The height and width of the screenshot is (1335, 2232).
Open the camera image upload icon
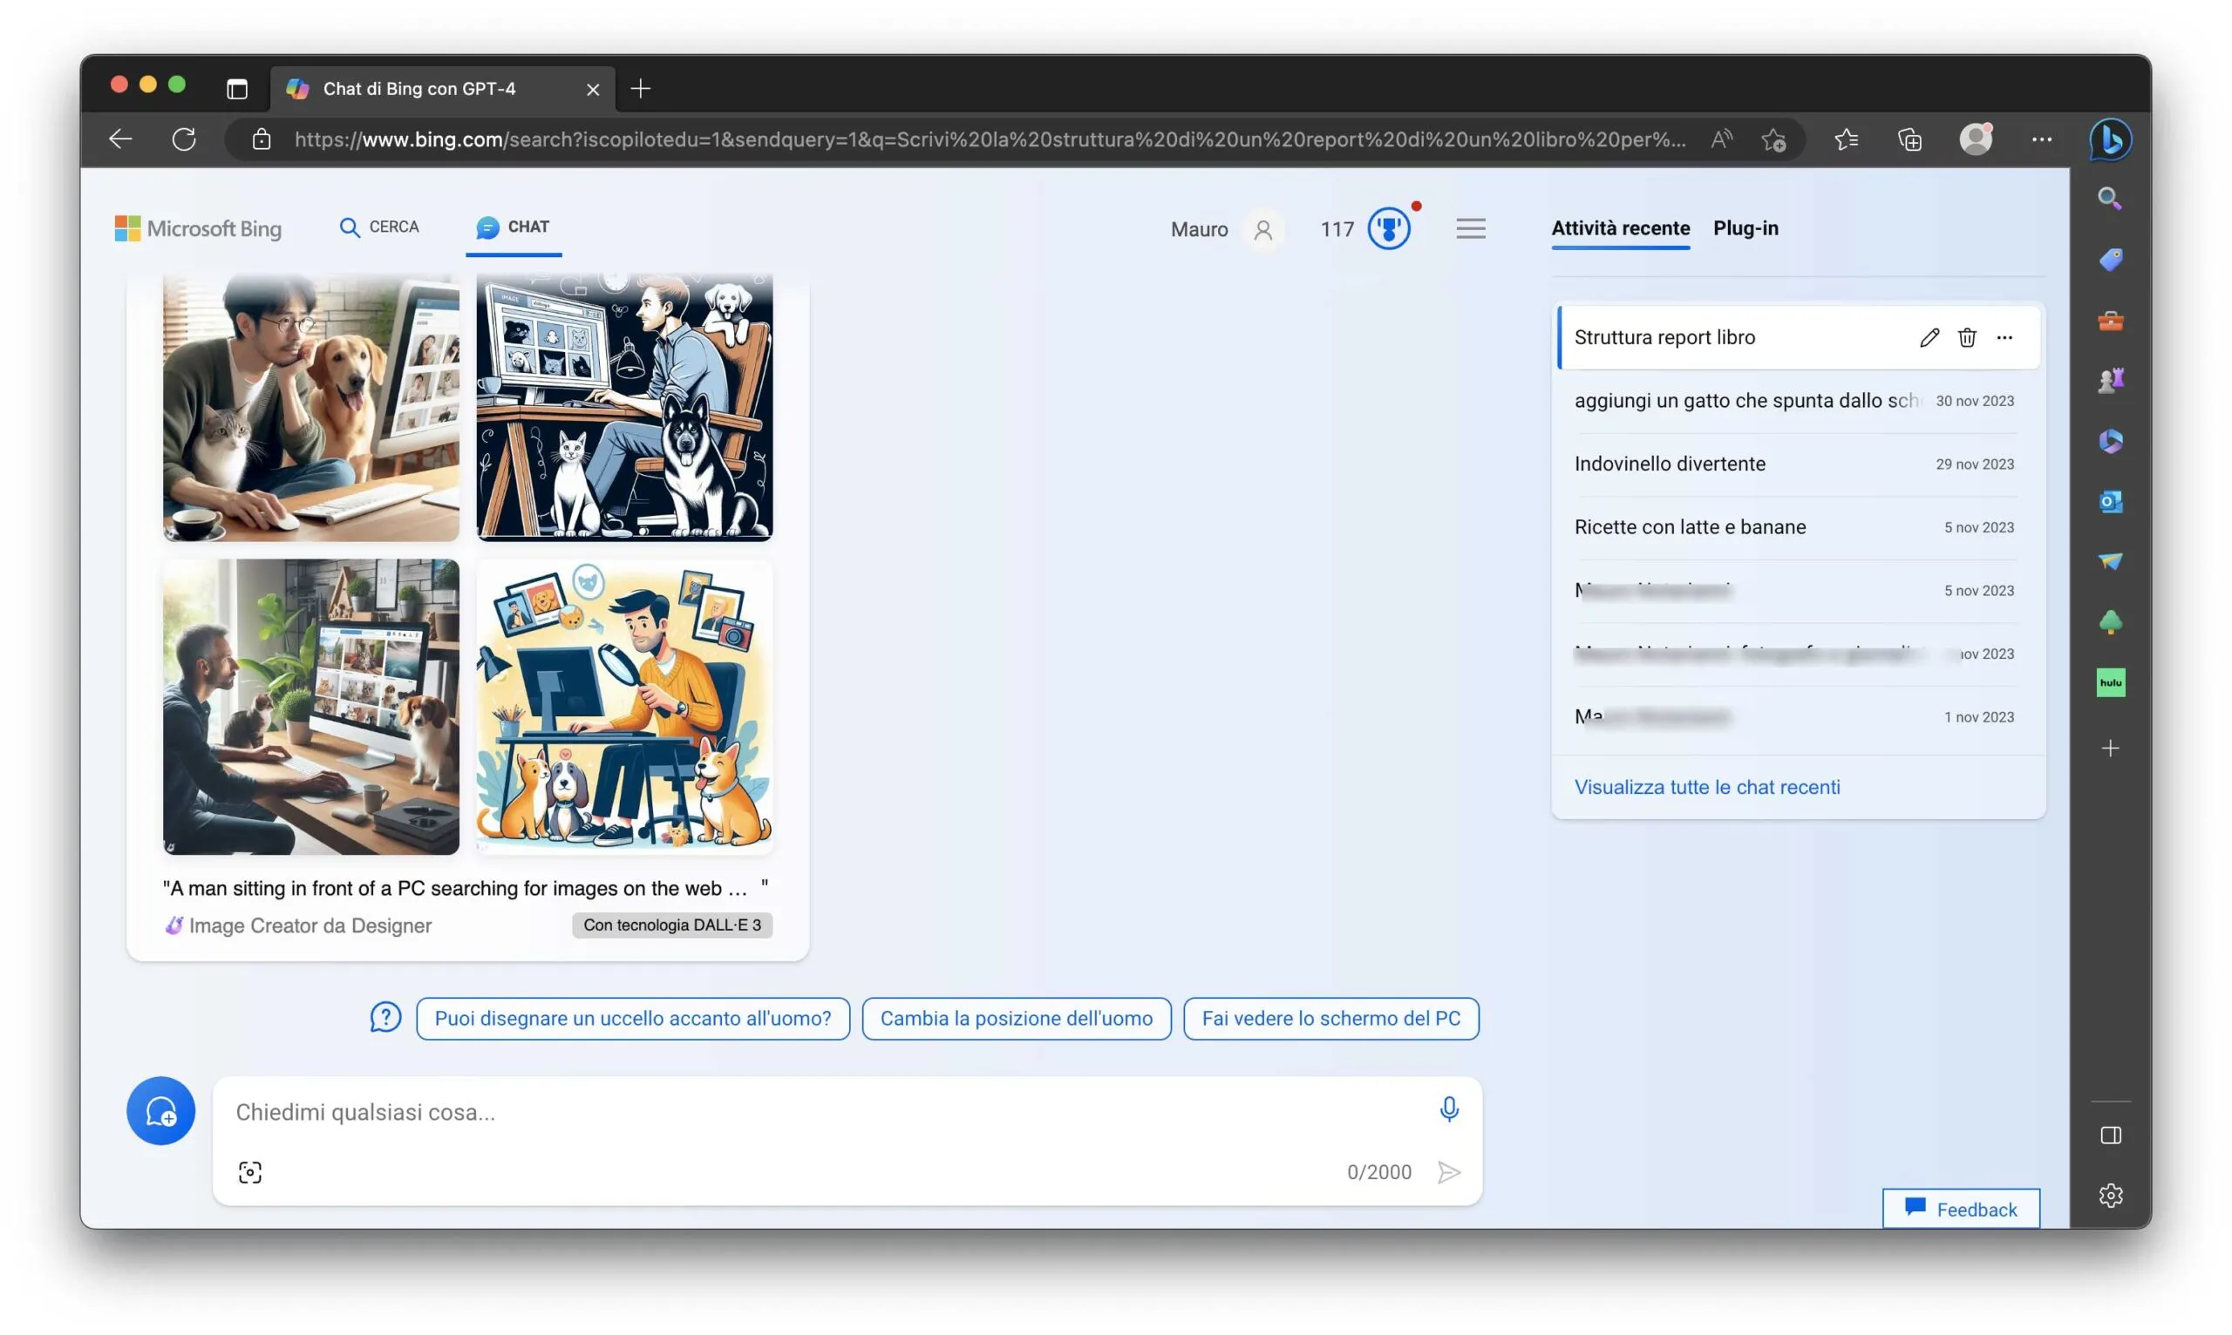pos(249,1172)
